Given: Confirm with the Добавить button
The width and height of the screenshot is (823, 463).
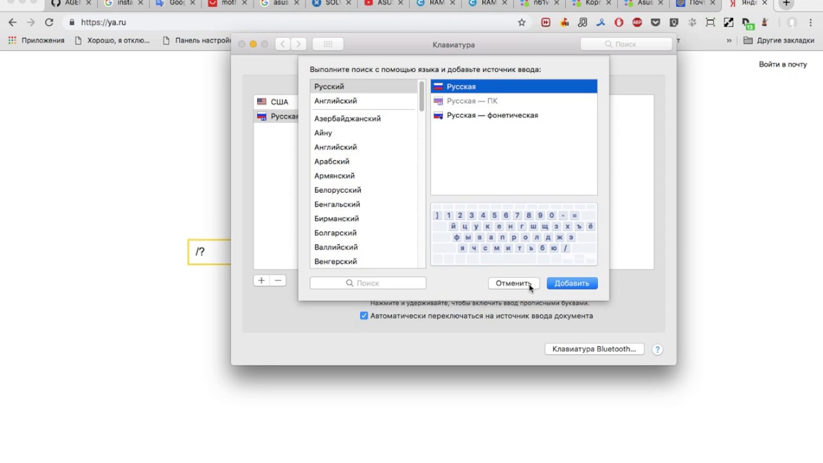Looking at the screenshot, I should click(x=572, y=283).
